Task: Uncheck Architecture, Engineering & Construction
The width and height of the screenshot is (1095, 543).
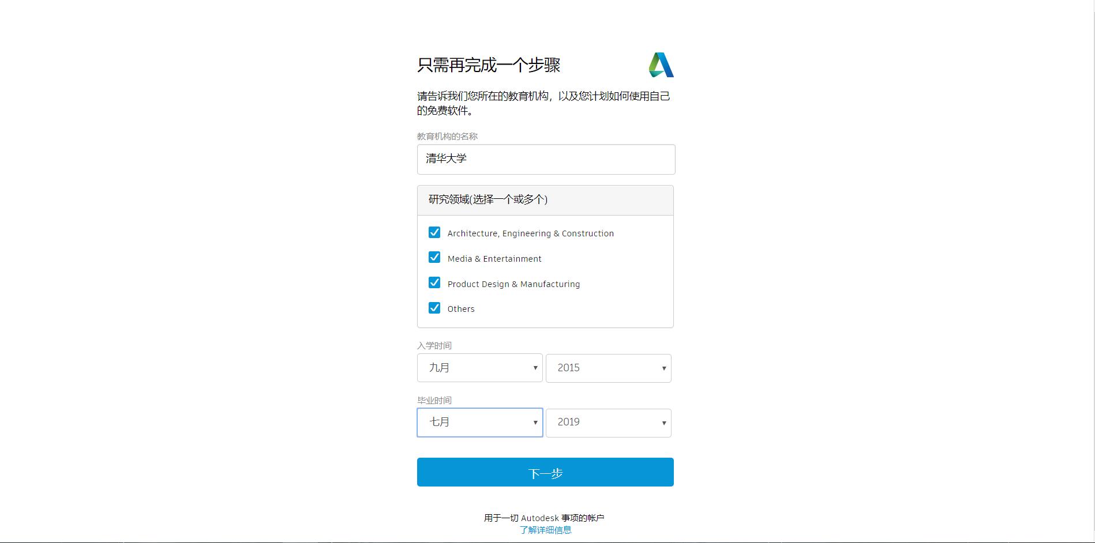Action: (x=434, y=232)
